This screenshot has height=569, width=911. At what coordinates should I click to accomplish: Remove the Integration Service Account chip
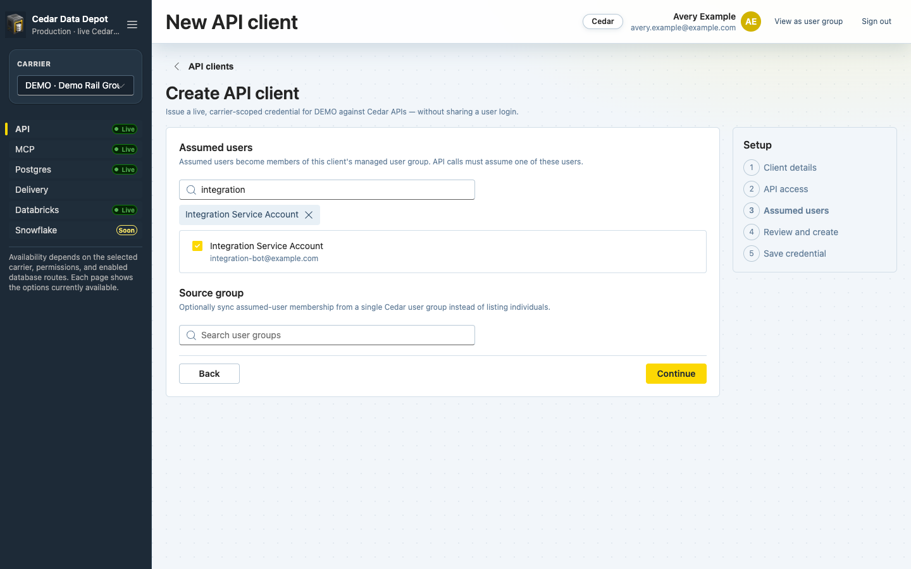pyautogui.click(x=309, y=215)
